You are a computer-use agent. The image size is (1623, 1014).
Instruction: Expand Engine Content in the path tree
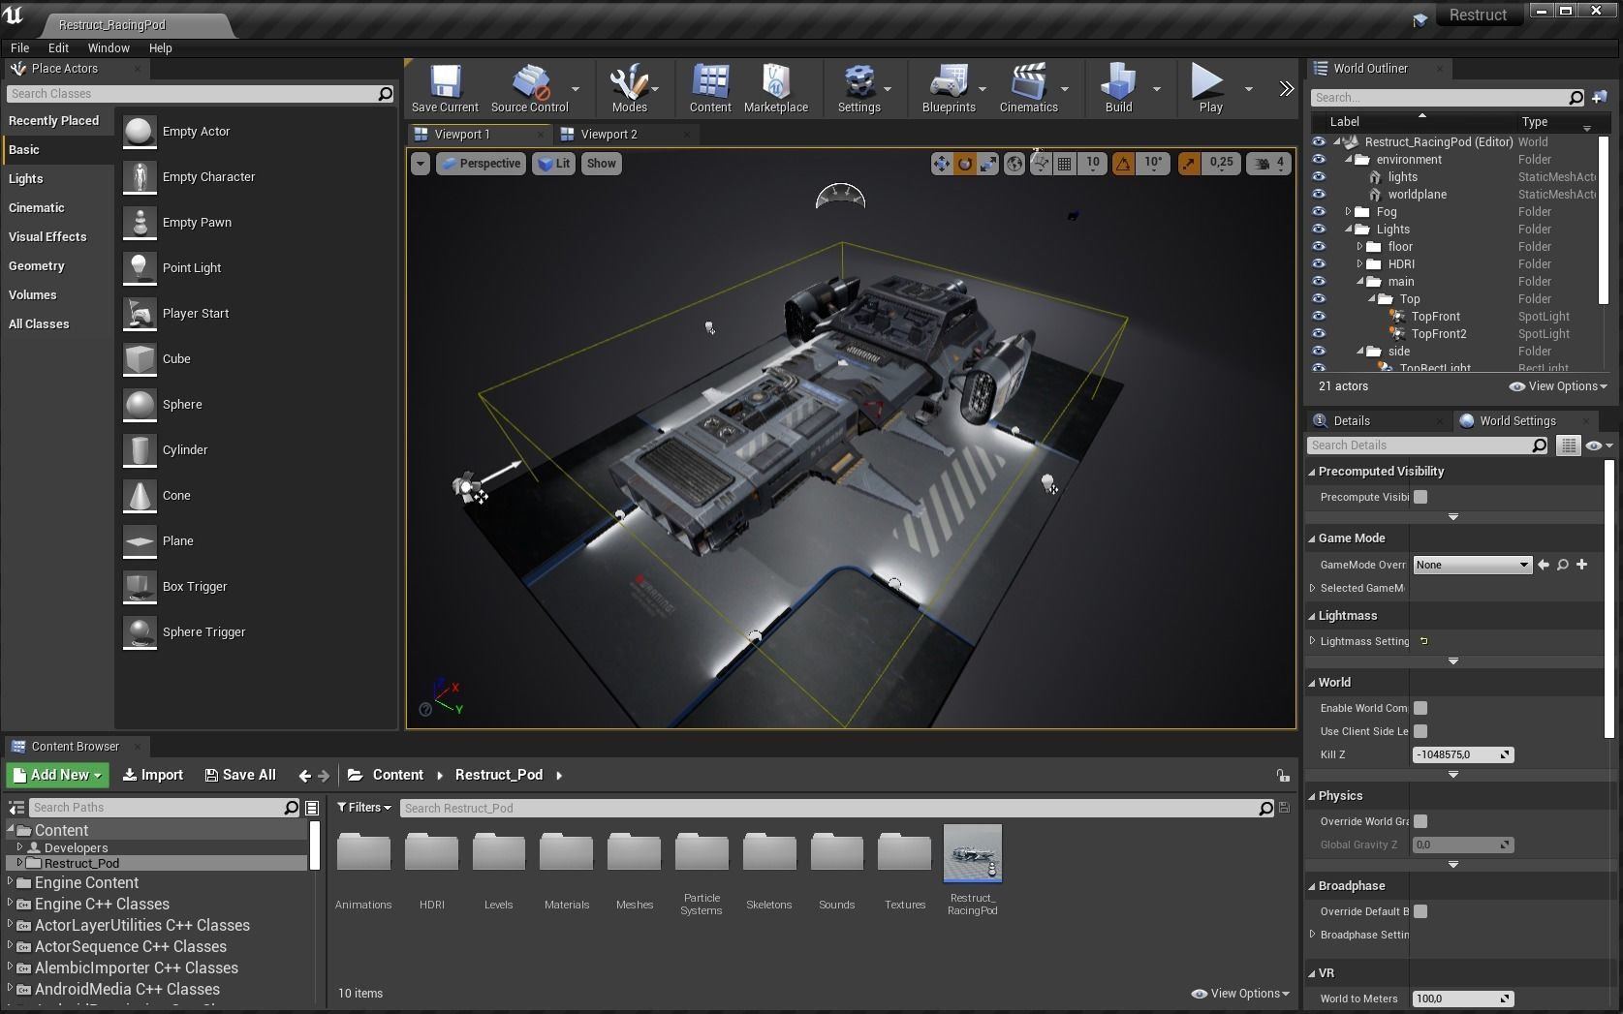(11, 882)
